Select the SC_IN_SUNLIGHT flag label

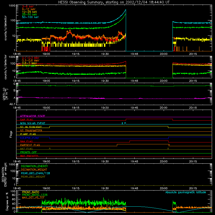[31, 127]
